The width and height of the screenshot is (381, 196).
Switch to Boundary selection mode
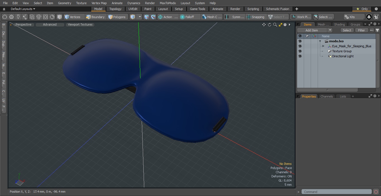(x=96, y=17)
